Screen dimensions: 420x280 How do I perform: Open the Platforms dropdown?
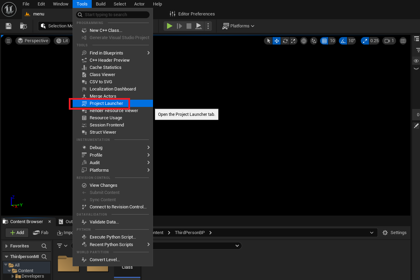[238, 26]
